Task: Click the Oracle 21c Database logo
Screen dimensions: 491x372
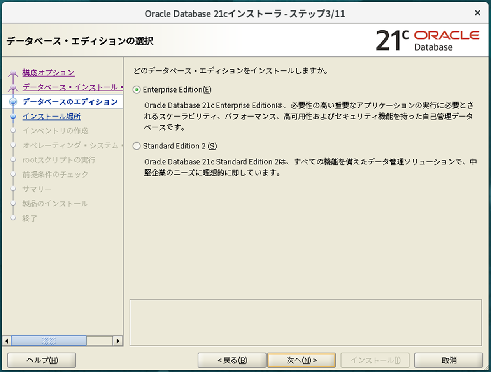Action: [x=428, y=40]
